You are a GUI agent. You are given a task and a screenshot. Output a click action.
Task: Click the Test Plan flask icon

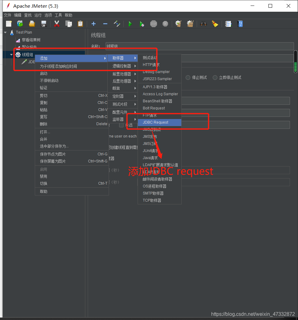12,32
